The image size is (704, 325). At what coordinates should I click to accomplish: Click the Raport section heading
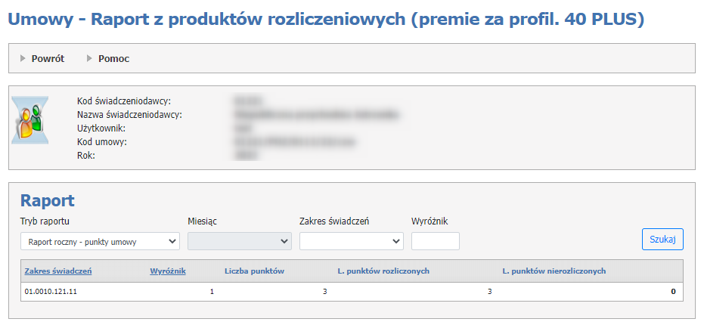(x=47, y=201)
